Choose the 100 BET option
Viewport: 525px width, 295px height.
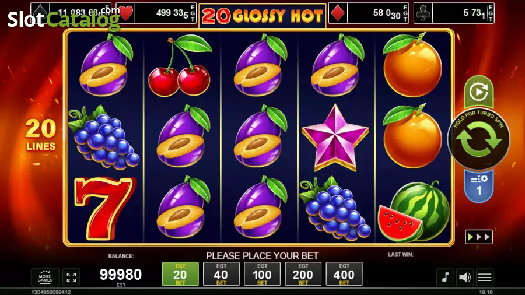pos(262,274)
